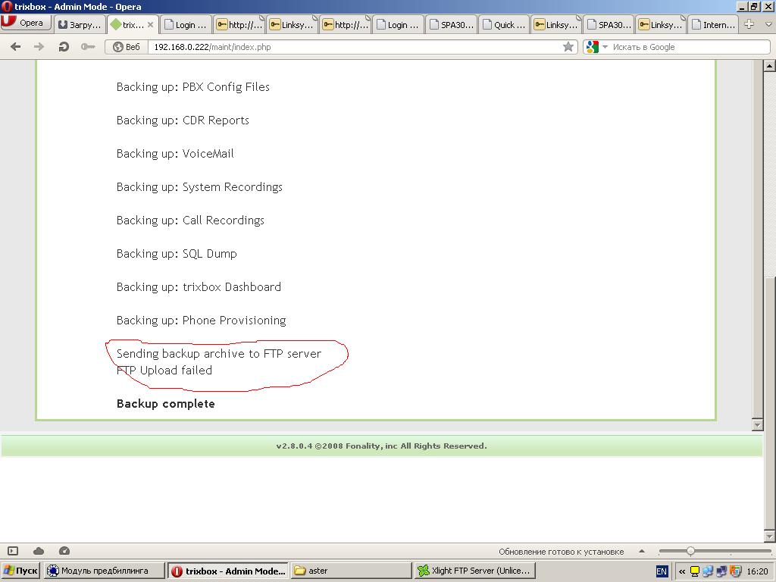Click the Backing up: VoiceMail line

click(175, 153)
